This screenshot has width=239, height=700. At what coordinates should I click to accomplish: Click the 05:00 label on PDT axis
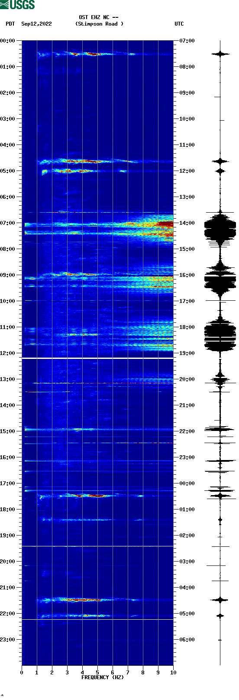[7, 171]
